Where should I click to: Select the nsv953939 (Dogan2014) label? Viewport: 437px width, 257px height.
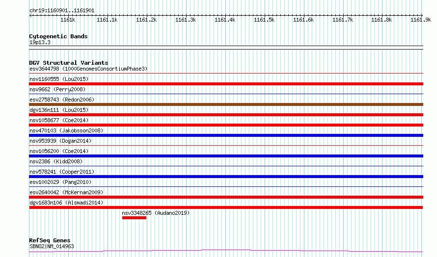[60, 141]
